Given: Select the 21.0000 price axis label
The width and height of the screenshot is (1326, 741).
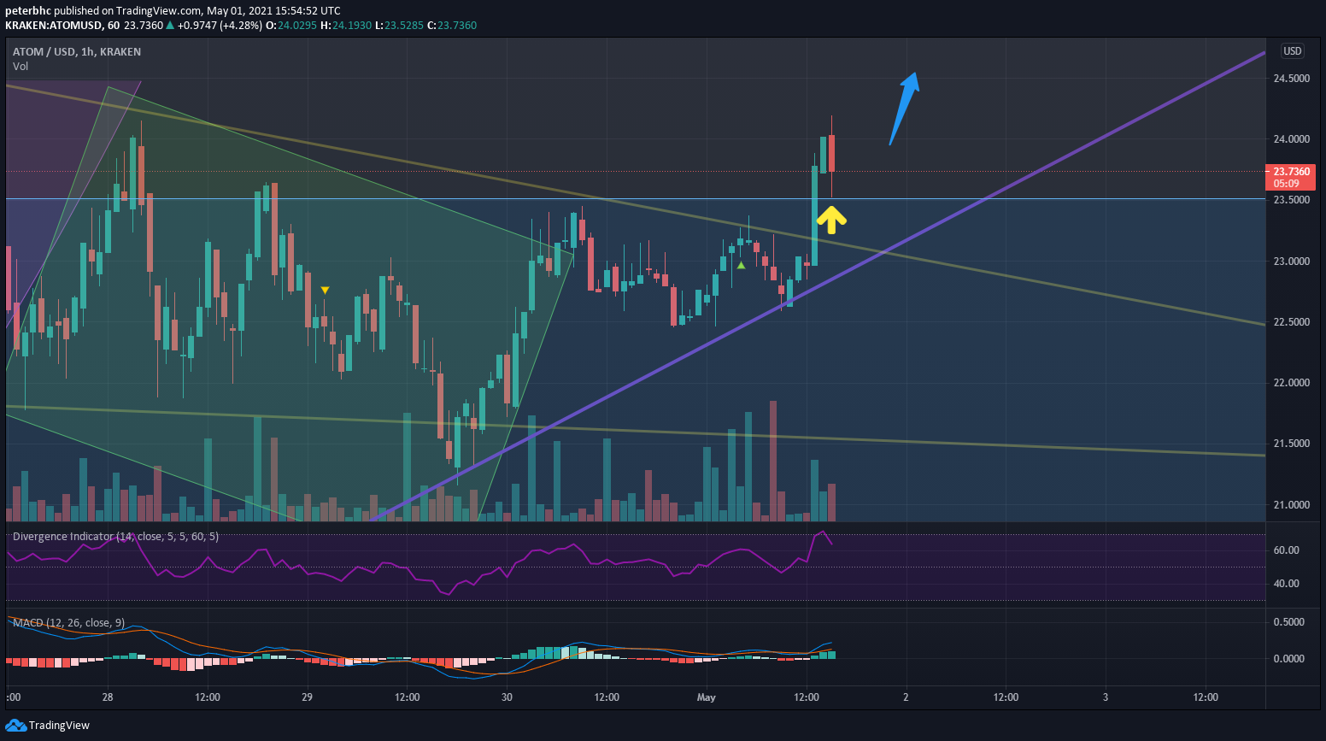Looking at the screenshot, I should [x=1291, y=505].
